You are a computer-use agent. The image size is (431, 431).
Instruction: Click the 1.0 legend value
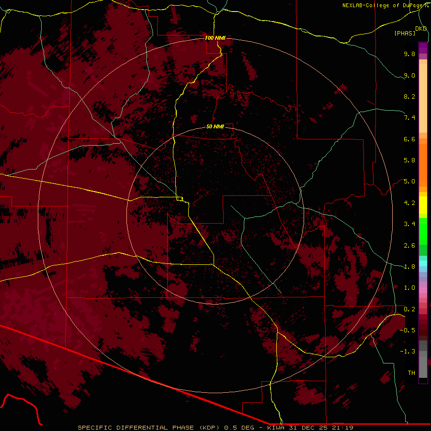click(409, 288)
